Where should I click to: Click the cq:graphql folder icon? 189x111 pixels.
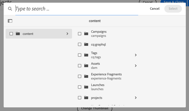(86, 44)
